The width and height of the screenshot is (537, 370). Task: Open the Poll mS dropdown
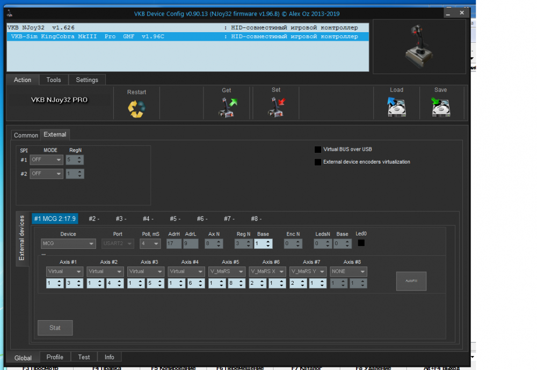[150, 244]
